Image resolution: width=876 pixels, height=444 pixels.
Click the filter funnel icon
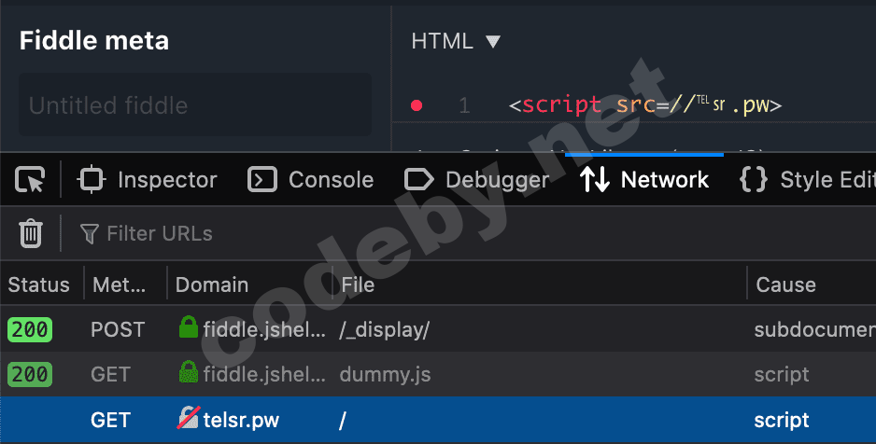point(90,234)
